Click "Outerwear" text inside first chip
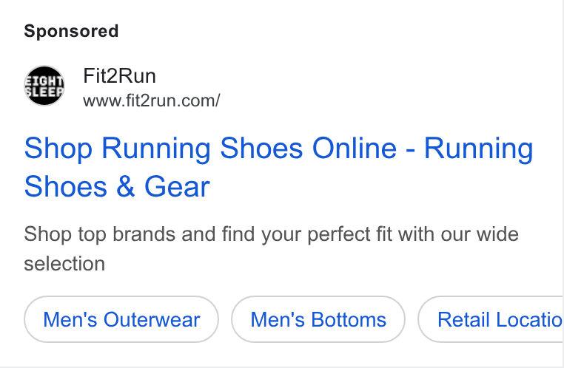The image size is (564, 368). point(152,319)
